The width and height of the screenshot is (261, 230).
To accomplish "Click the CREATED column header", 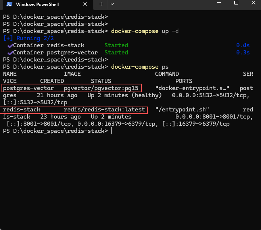I will coord(52,81).
